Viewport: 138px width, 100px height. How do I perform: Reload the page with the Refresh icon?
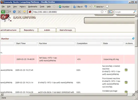[14, 12]
